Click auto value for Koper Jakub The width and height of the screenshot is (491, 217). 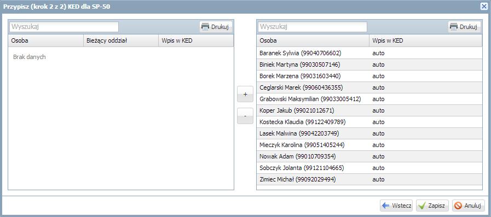pos(378,110)
